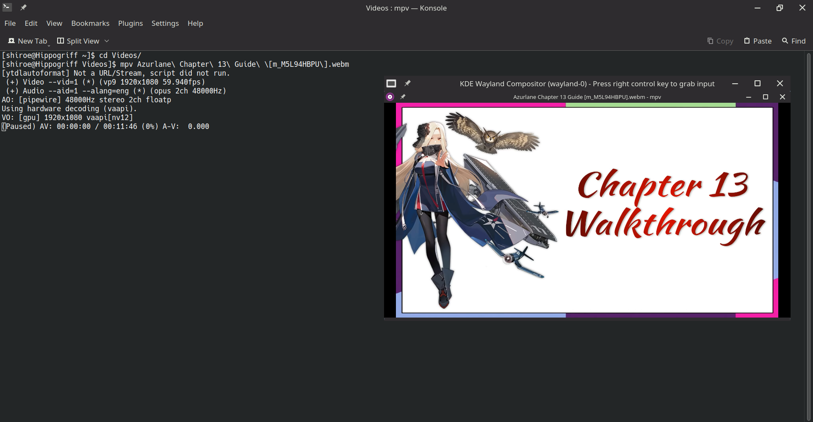
Task: Click the KDE Wayland Compositor title text
Action: (587, 84)
